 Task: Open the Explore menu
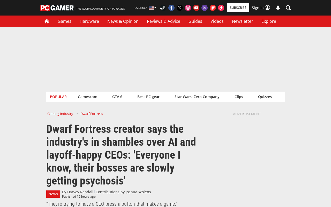point(269,21)
